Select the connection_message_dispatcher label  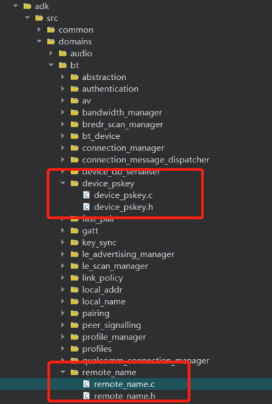pyautogui.click(x=146, y=160)
